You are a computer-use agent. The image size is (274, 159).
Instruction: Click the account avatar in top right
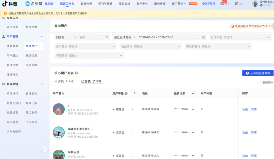[x=255, y=4]
